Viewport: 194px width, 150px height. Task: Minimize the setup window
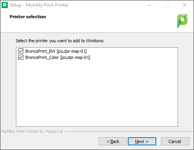(149, 5)
